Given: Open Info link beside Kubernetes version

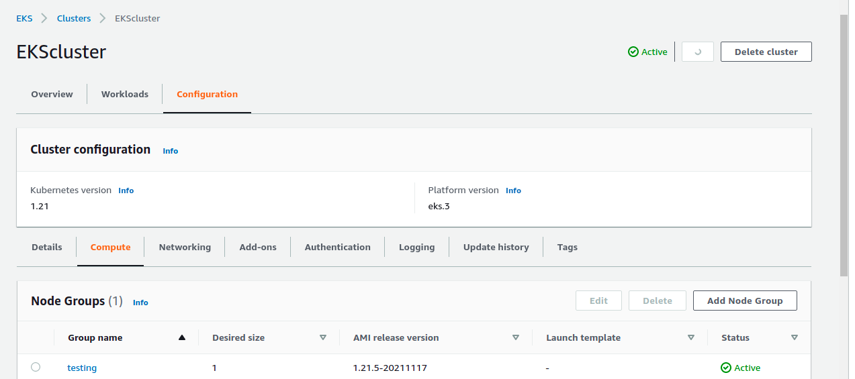Looking at the screenshot, I should point(126,191).
